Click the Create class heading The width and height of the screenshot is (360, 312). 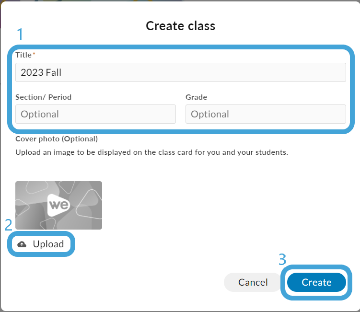[180, 26]
